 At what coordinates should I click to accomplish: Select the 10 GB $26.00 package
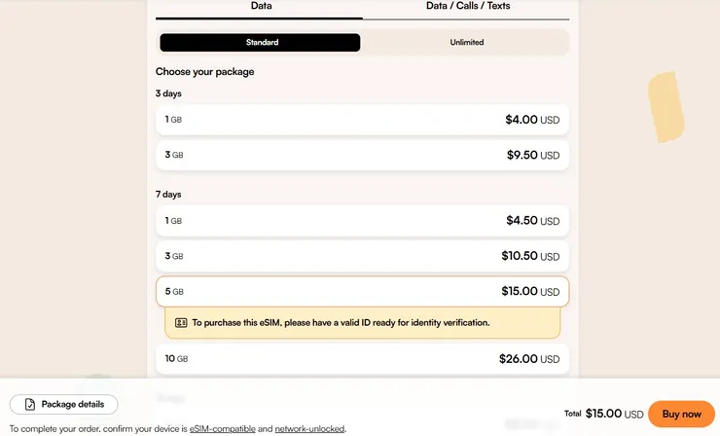[x=362, y=359]
